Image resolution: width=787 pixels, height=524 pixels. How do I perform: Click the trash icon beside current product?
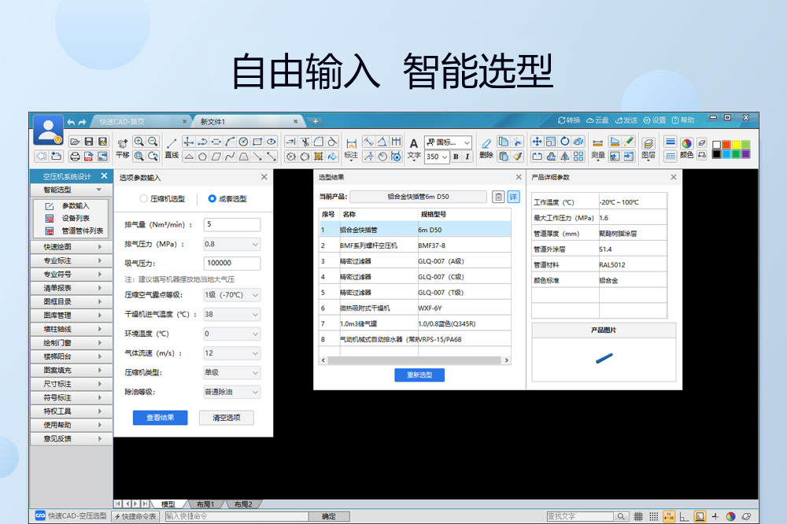(498, 197)
